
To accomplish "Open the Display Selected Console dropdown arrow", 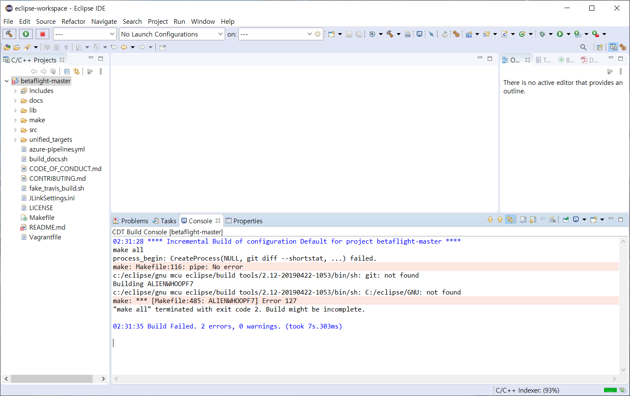I will (584, 219).
